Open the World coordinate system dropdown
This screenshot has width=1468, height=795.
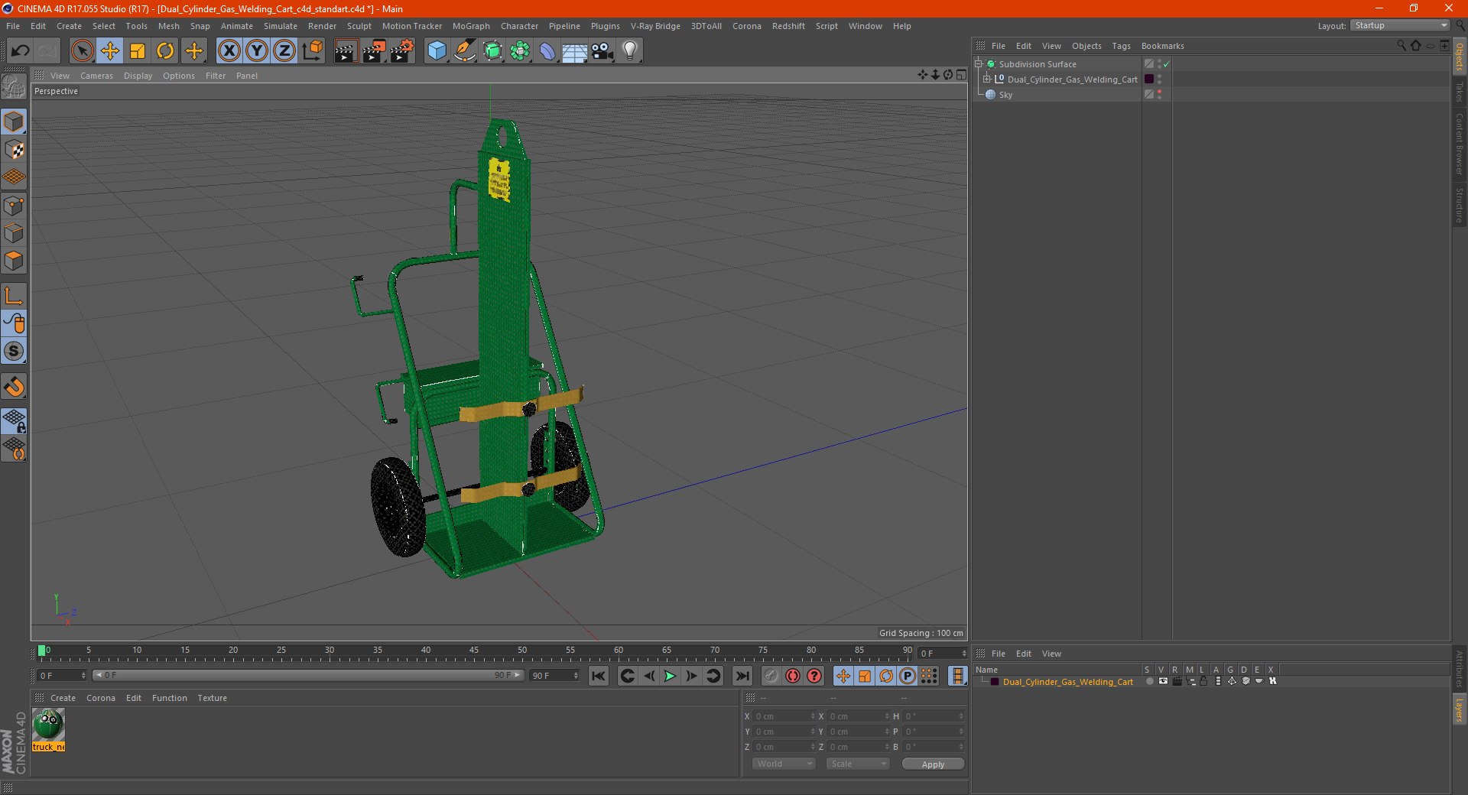coord(784,764)
